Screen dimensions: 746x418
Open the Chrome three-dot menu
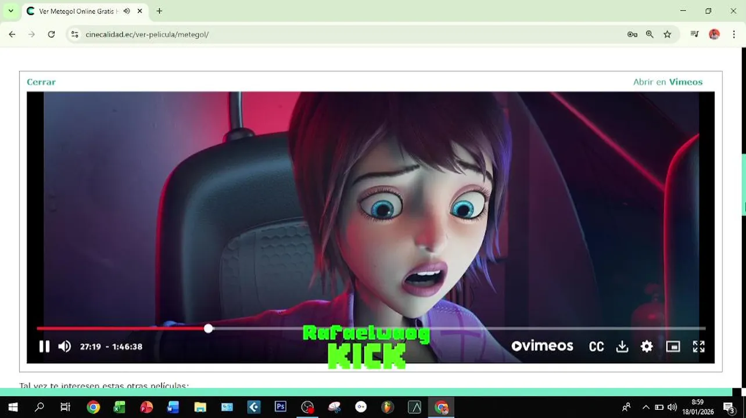[734, 34]
